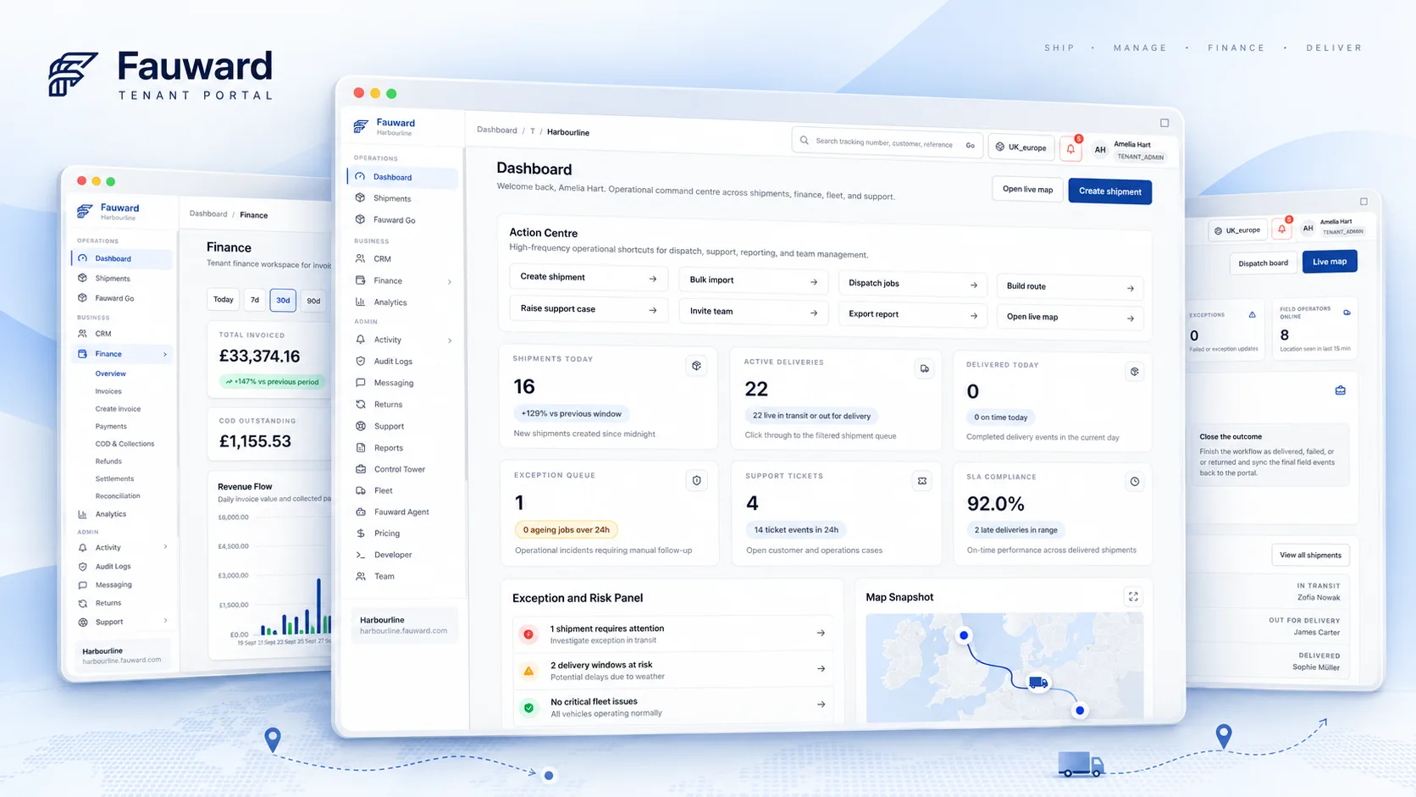Click the Active Deliveries truck icon
This screenshot has width=1416, height=797.
924,368
